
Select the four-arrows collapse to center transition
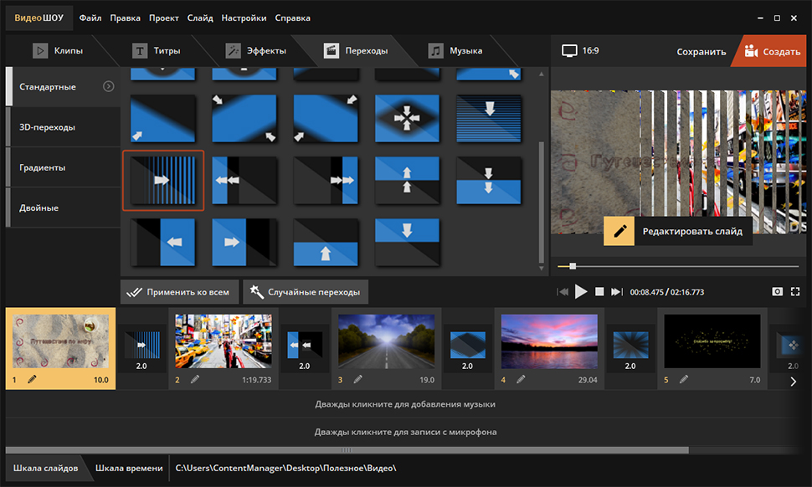(407, 119)
